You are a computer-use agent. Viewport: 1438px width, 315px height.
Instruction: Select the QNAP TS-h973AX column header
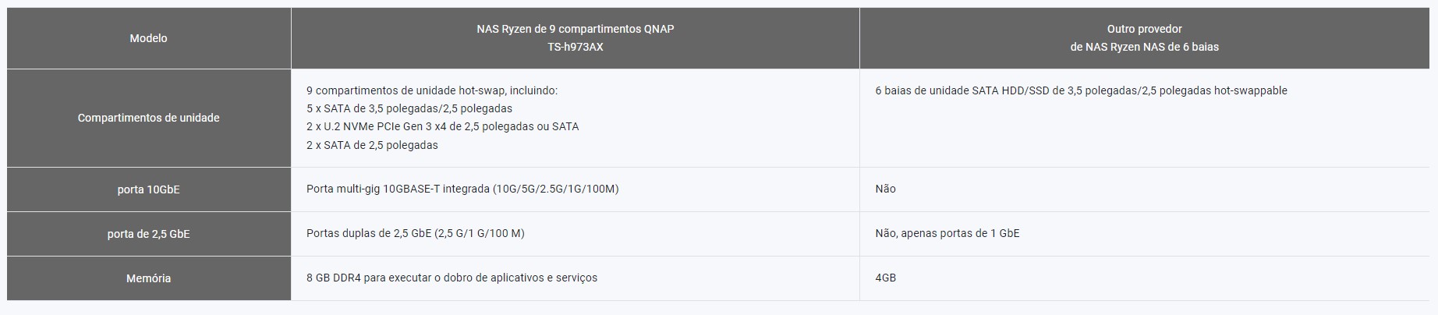coord(576,38)
